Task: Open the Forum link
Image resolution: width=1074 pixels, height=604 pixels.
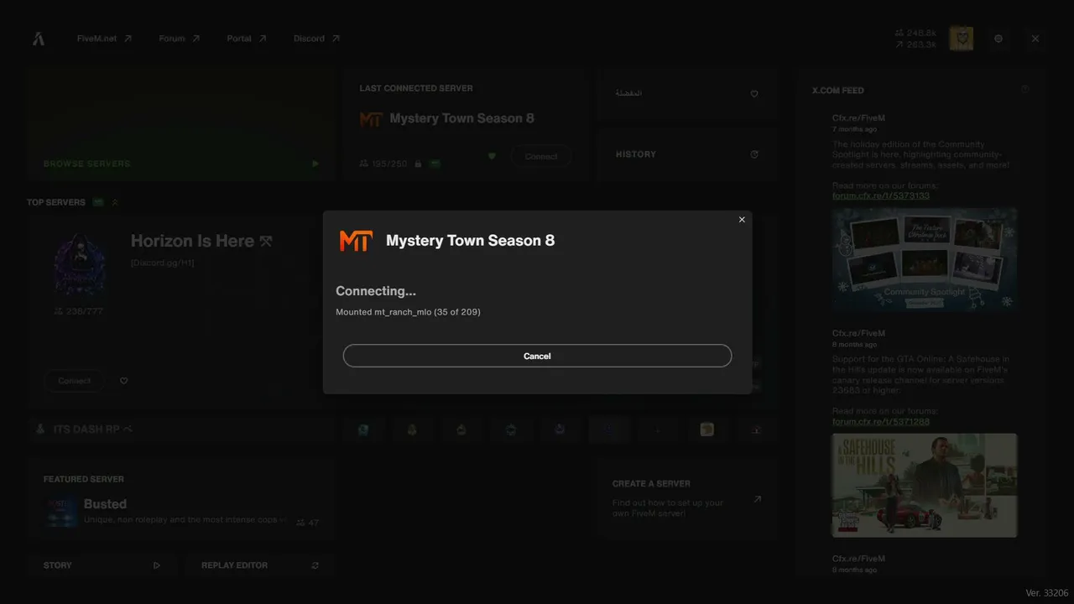Action: (180, 39)
